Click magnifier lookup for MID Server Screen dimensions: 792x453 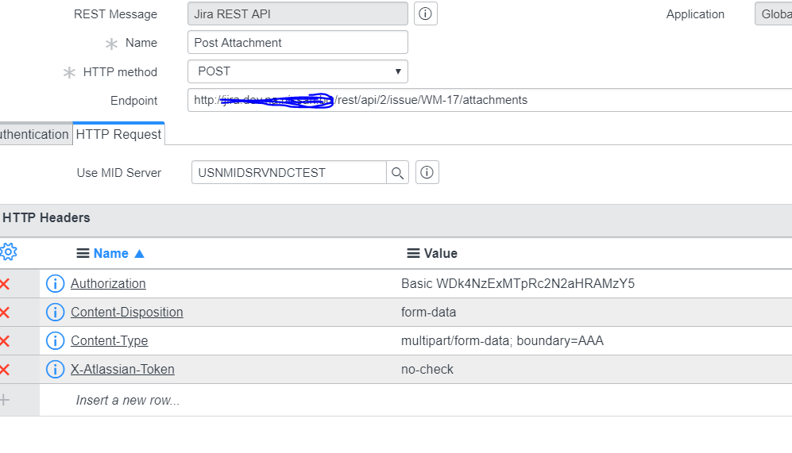tap(398, 172)
